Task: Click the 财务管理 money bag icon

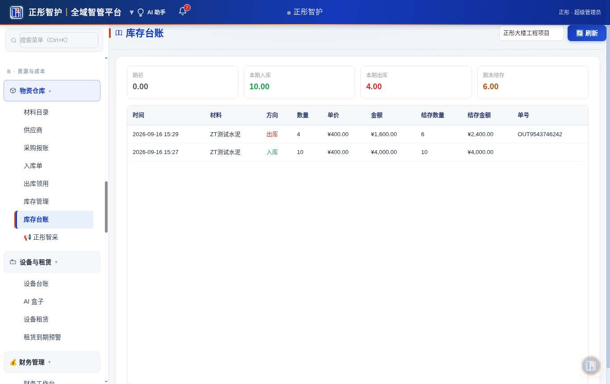Action: click(x=13, y=362)
